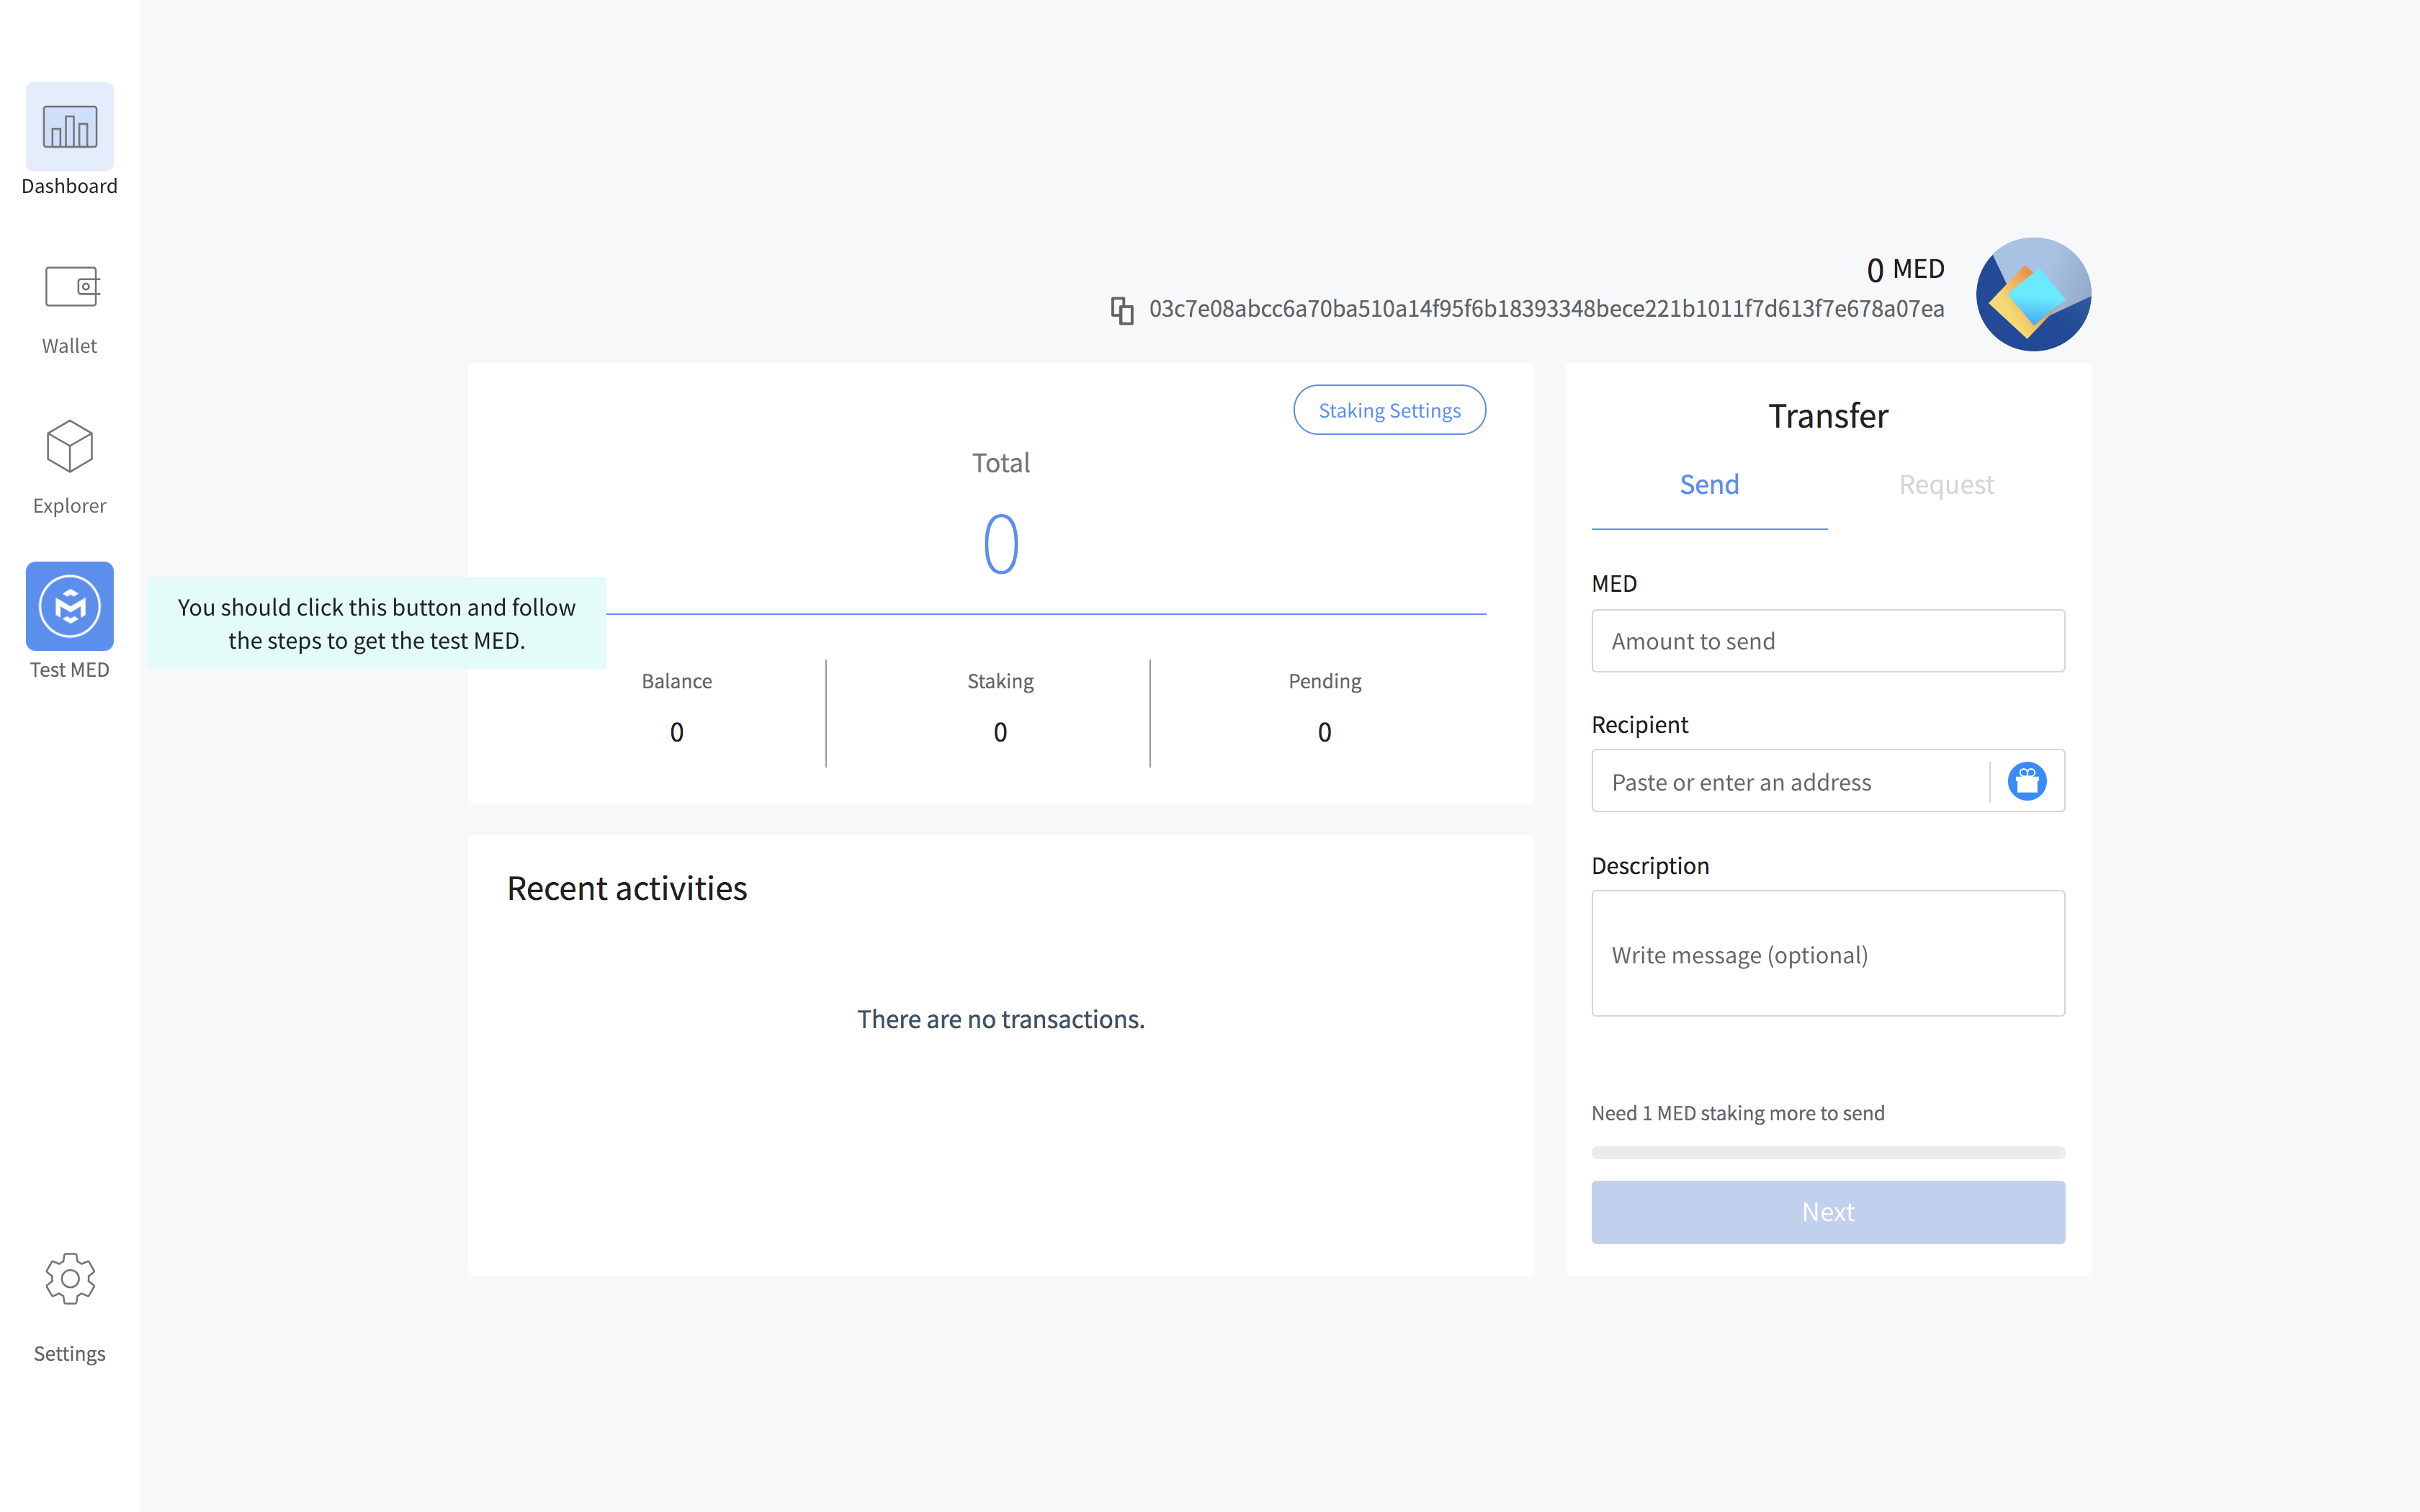Switch to the Request tab
2420x1512 pixels.
(x=1945, y=485)
